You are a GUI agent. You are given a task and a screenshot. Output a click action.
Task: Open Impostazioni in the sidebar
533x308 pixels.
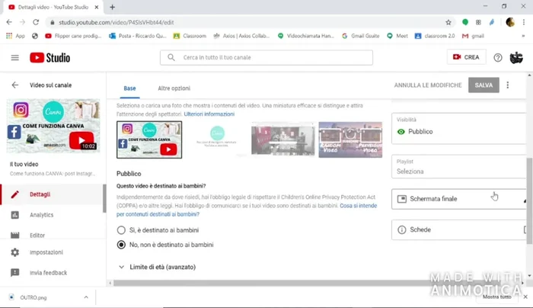[x=52, y=252]
